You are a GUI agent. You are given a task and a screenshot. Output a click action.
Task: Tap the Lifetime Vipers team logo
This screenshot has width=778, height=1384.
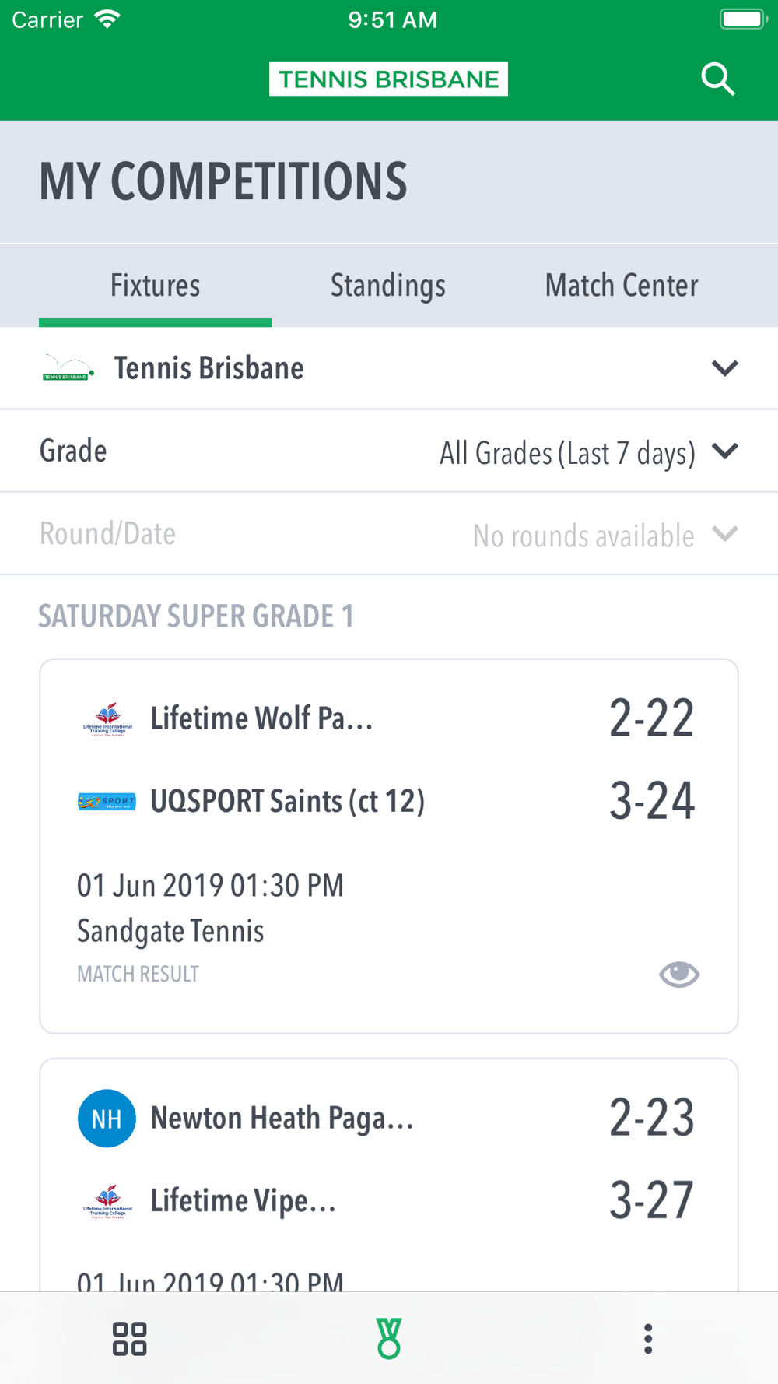click(107, 1201)
